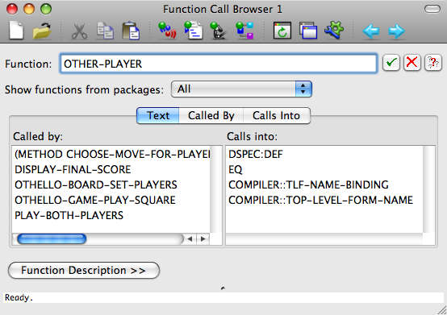Viewport: 447px width, 315px height.
Task: Switch to the Called By tab
Action: click(211, 115)
